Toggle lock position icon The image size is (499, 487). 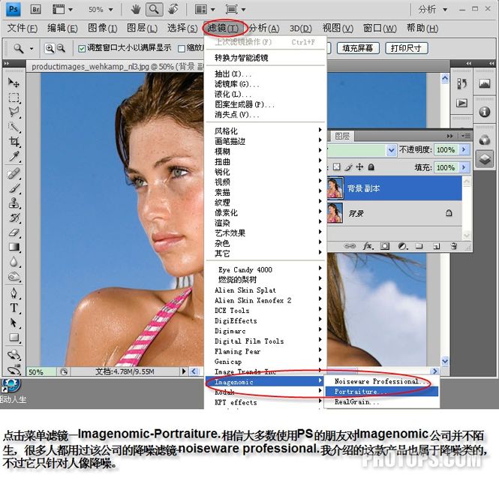point(359,167)
